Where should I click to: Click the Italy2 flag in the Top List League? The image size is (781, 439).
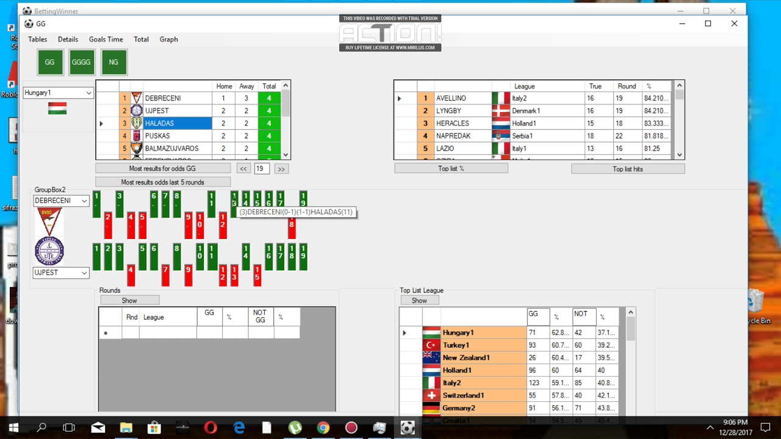tap(431, 383)
